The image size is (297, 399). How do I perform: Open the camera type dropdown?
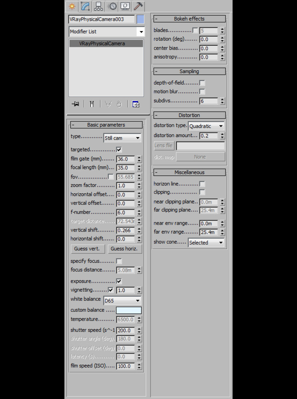[122, 138]
